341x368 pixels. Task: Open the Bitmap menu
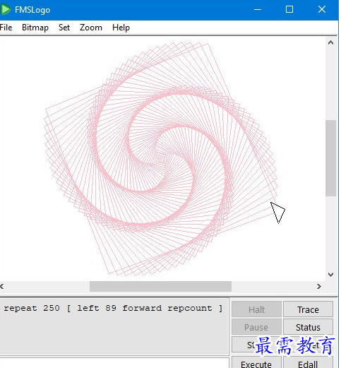pos(35,28)
